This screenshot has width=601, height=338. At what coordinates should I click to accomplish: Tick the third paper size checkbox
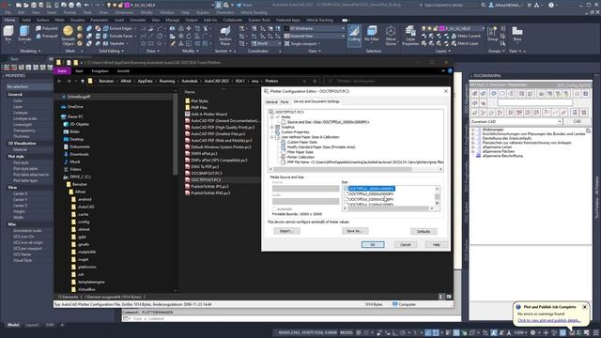point(347,199)
